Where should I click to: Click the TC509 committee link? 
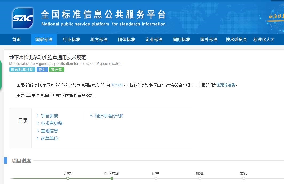pyautogui.click(x=117, y=85)
